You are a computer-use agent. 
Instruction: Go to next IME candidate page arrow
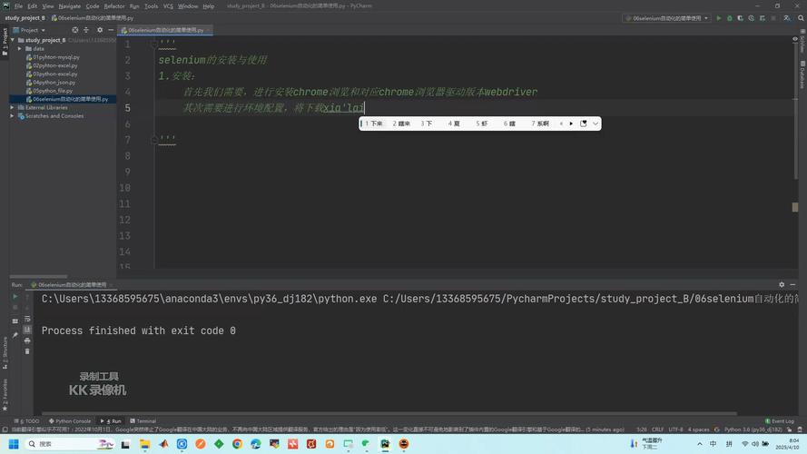pyautogui.click(x=571, y=123)
